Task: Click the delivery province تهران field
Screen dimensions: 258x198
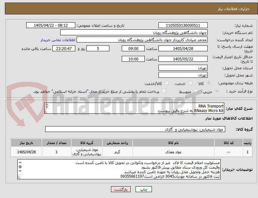Action: (x=183, y=68)
